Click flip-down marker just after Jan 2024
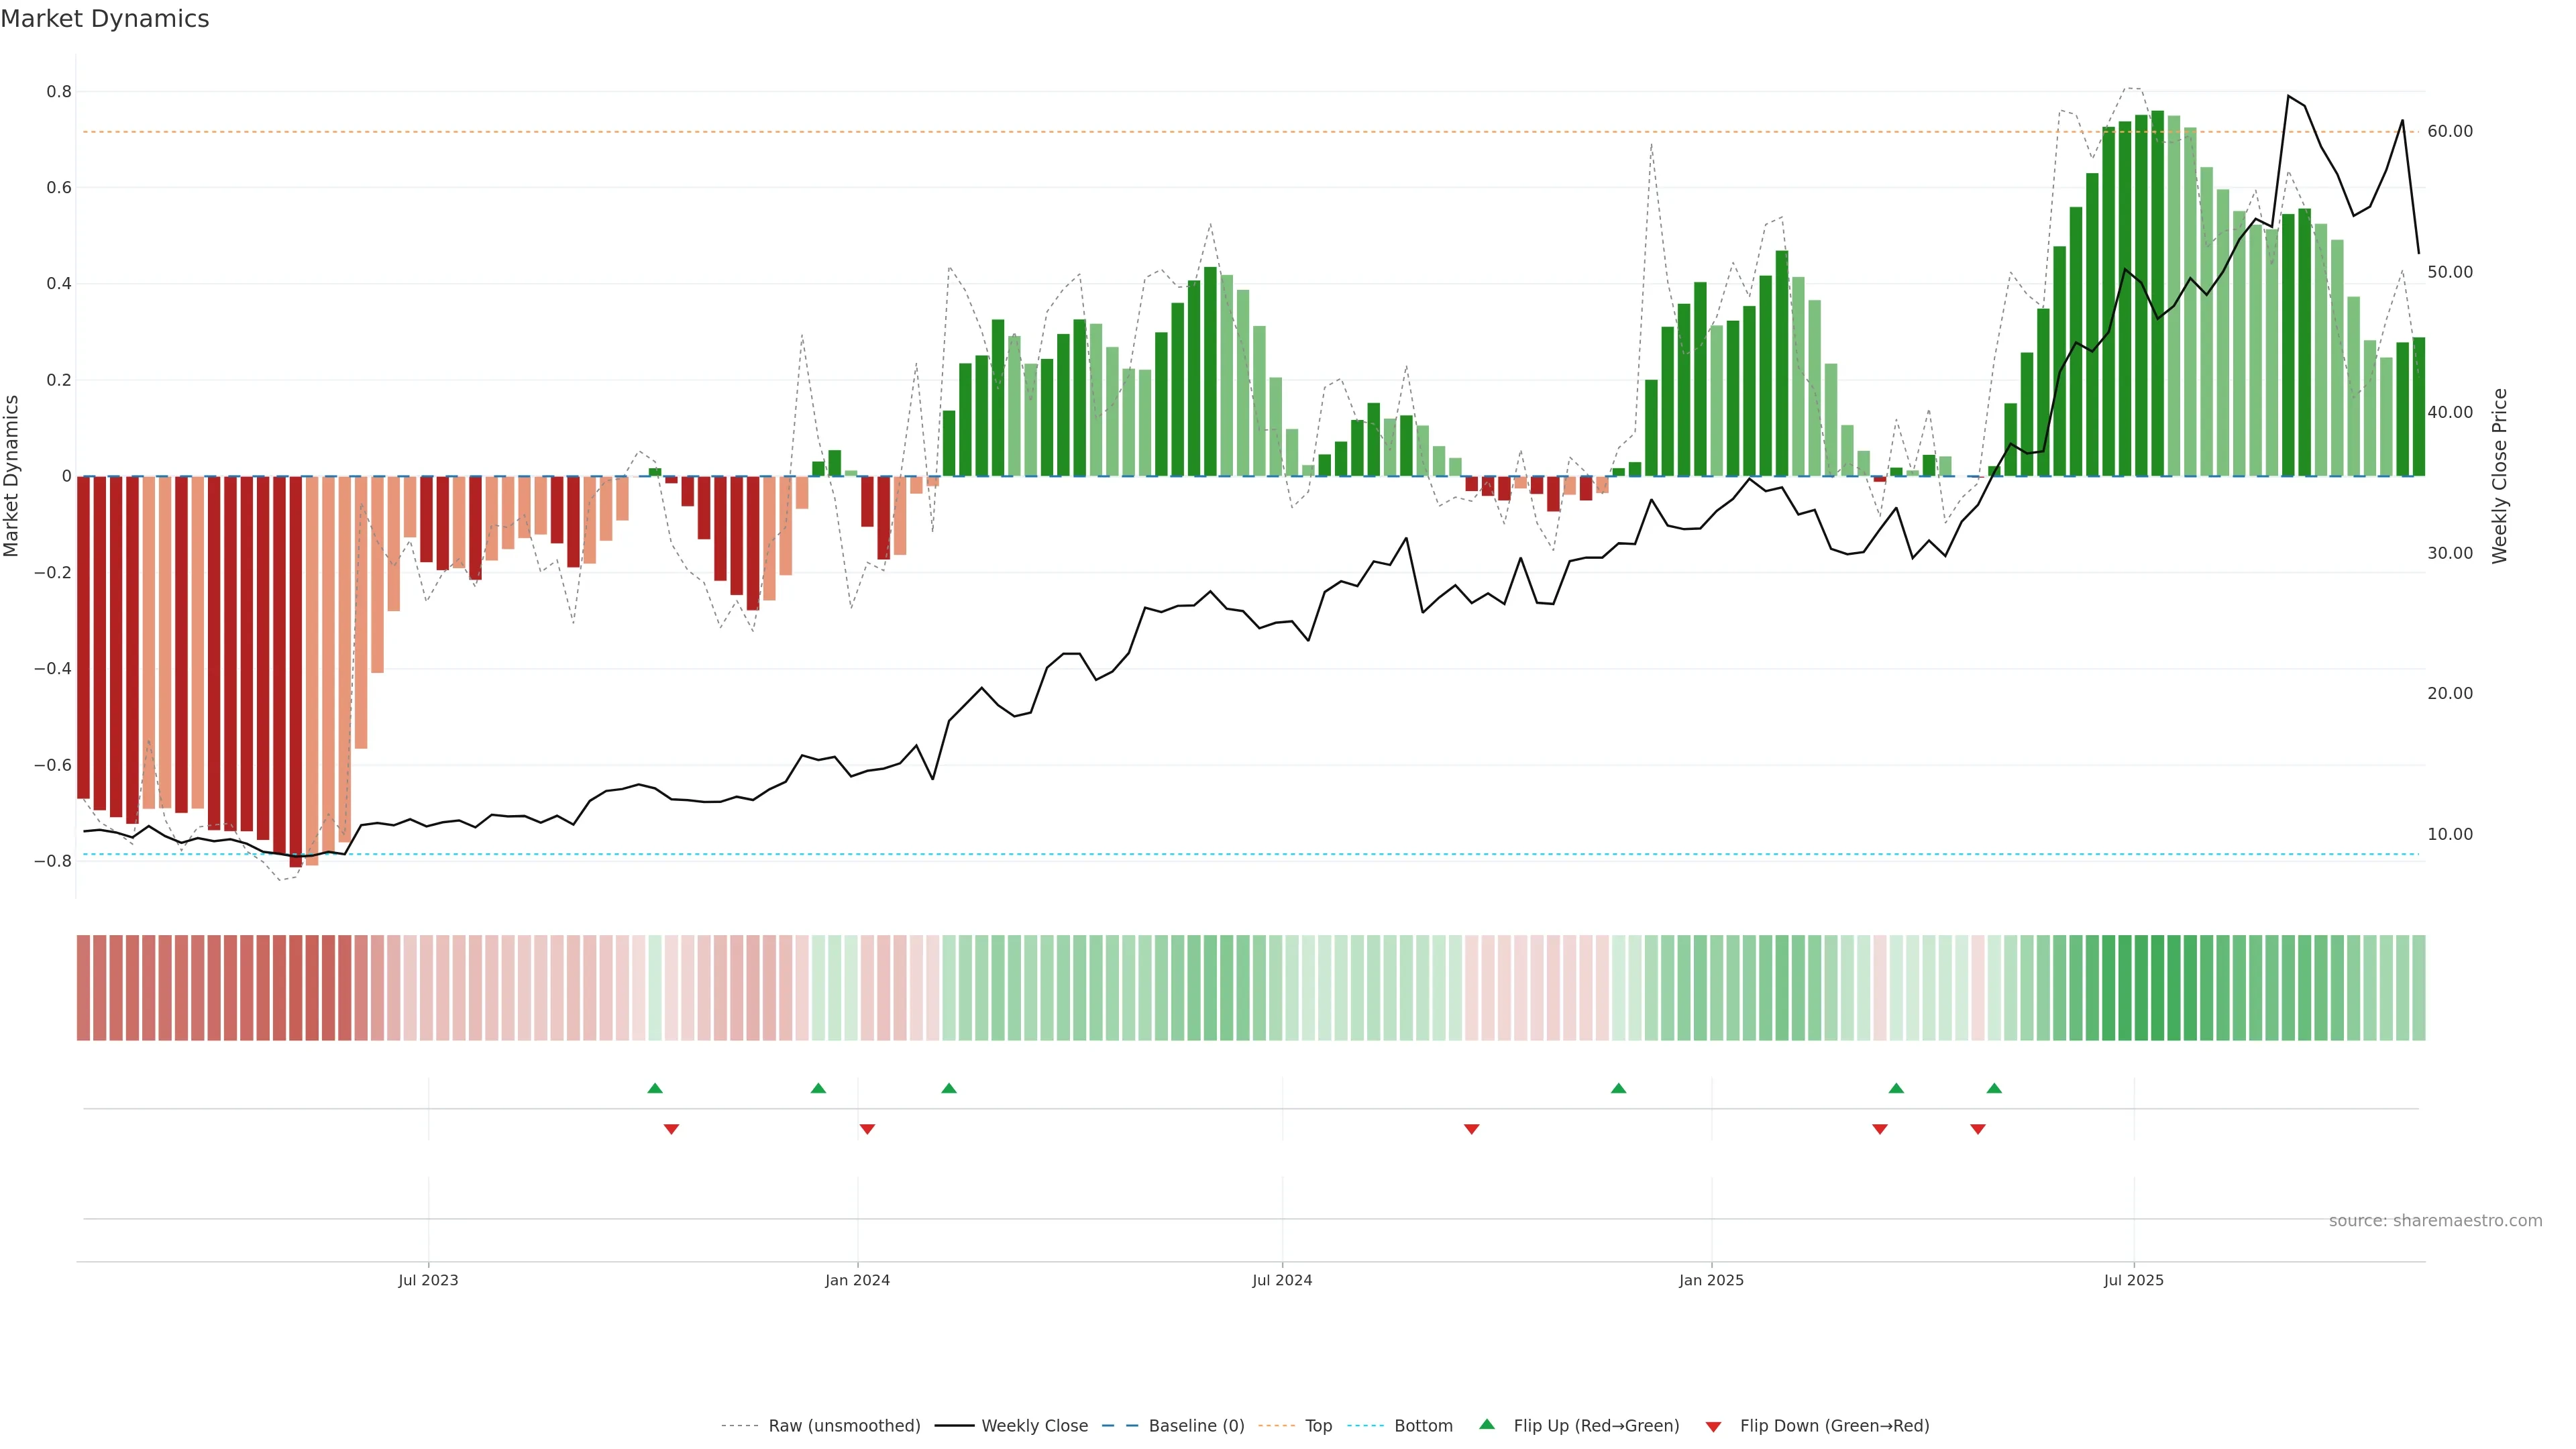The image size is (2576, 1449). pos(867,1129)
